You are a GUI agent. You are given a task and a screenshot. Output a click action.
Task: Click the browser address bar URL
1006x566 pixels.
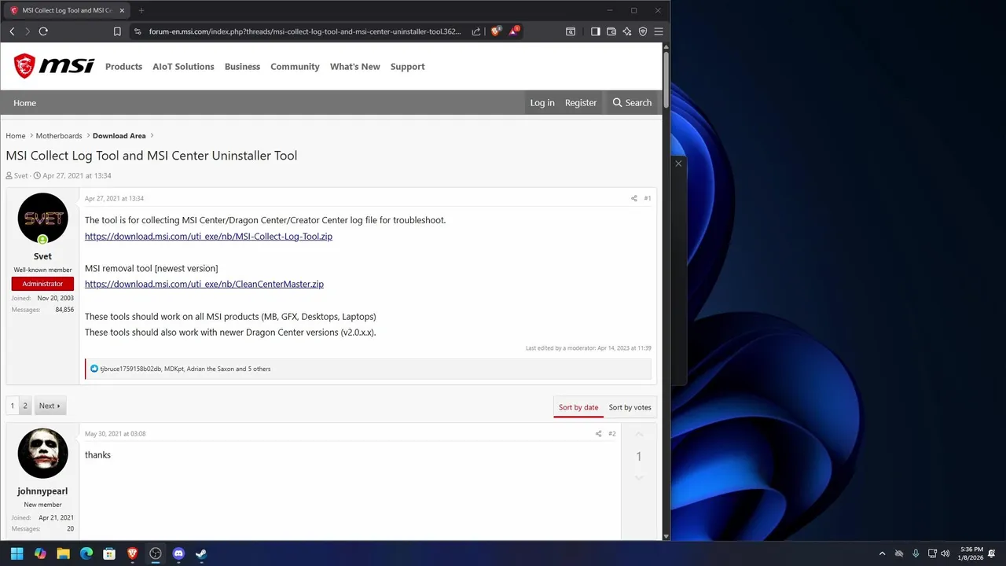tap(305, 31)
